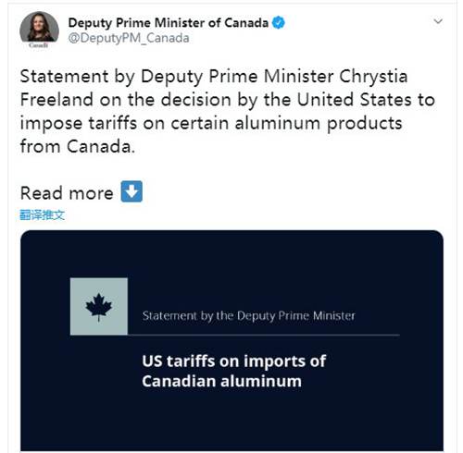
Task: Click the Canada wordmark under the avatar
Action: [x=39, y=45]
